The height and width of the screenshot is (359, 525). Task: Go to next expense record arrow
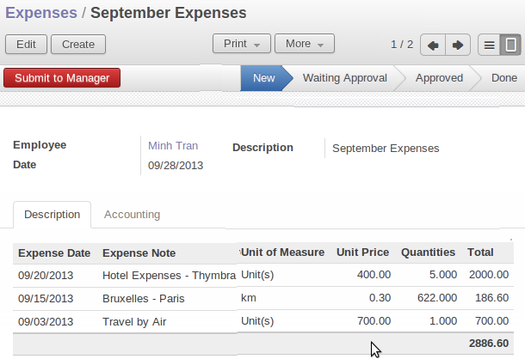pyautogui.click(x=458, y=45)
